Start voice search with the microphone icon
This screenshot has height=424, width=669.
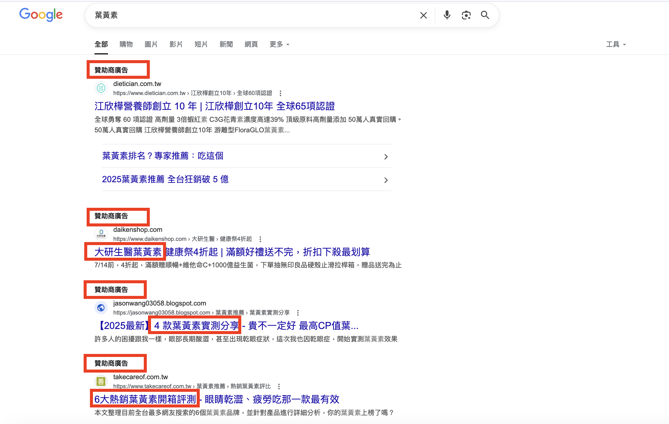coord(447,15)
